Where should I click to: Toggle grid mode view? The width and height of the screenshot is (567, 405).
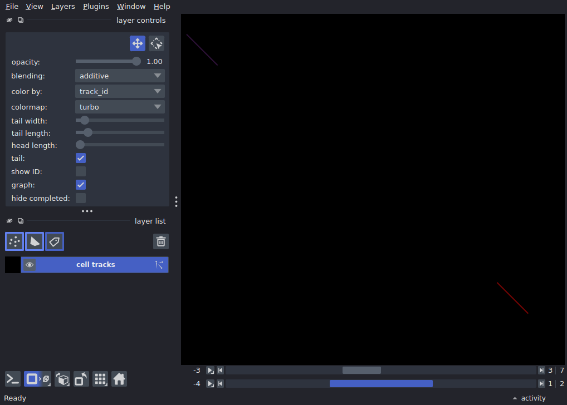[100, 379]
